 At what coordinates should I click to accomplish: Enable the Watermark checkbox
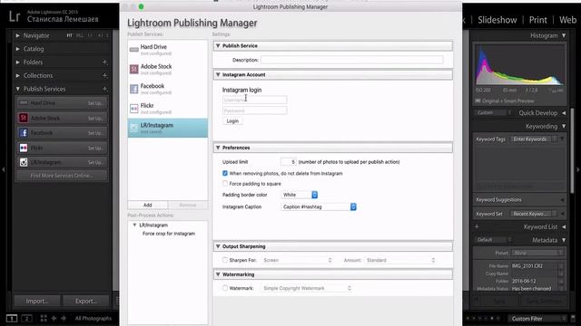(225, 288)
